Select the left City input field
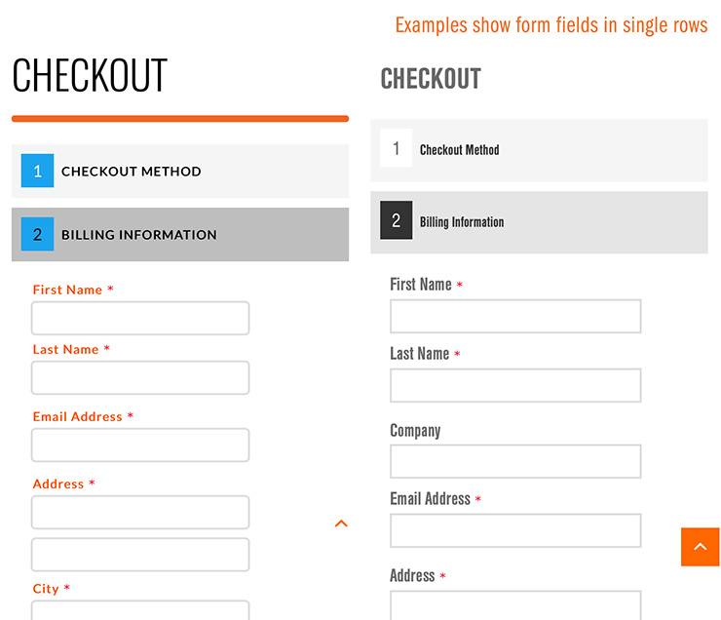This screenshot has width=721, height=620. click(140, 610)
